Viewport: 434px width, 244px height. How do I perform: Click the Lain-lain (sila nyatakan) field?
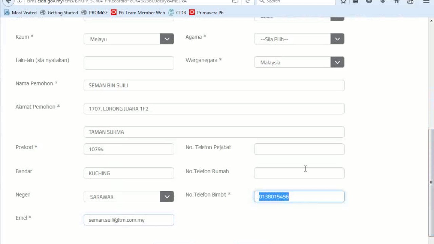pos(129,63)
